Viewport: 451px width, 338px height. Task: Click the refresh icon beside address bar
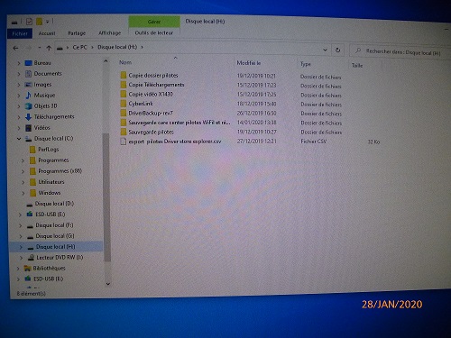(337, 50)
